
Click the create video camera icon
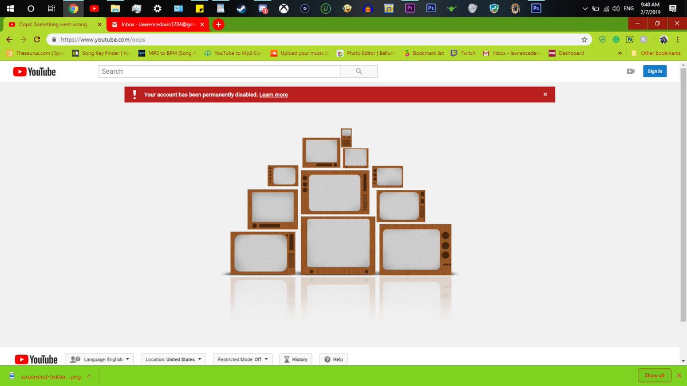pos(631,71)
